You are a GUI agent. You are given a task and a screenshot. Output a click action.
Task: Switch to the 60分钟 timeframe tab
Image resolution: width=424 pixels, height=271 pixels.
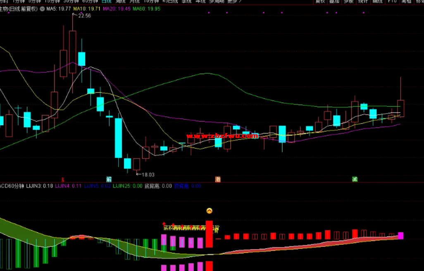[90, 1]
